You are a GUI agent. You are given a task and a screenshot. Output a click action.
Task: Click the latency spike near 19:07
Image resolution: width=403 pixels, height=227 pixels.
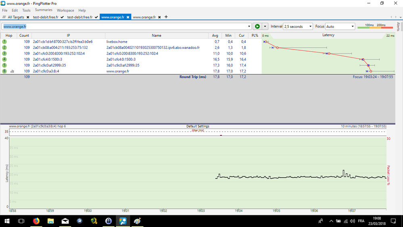(x=344, y=173)
